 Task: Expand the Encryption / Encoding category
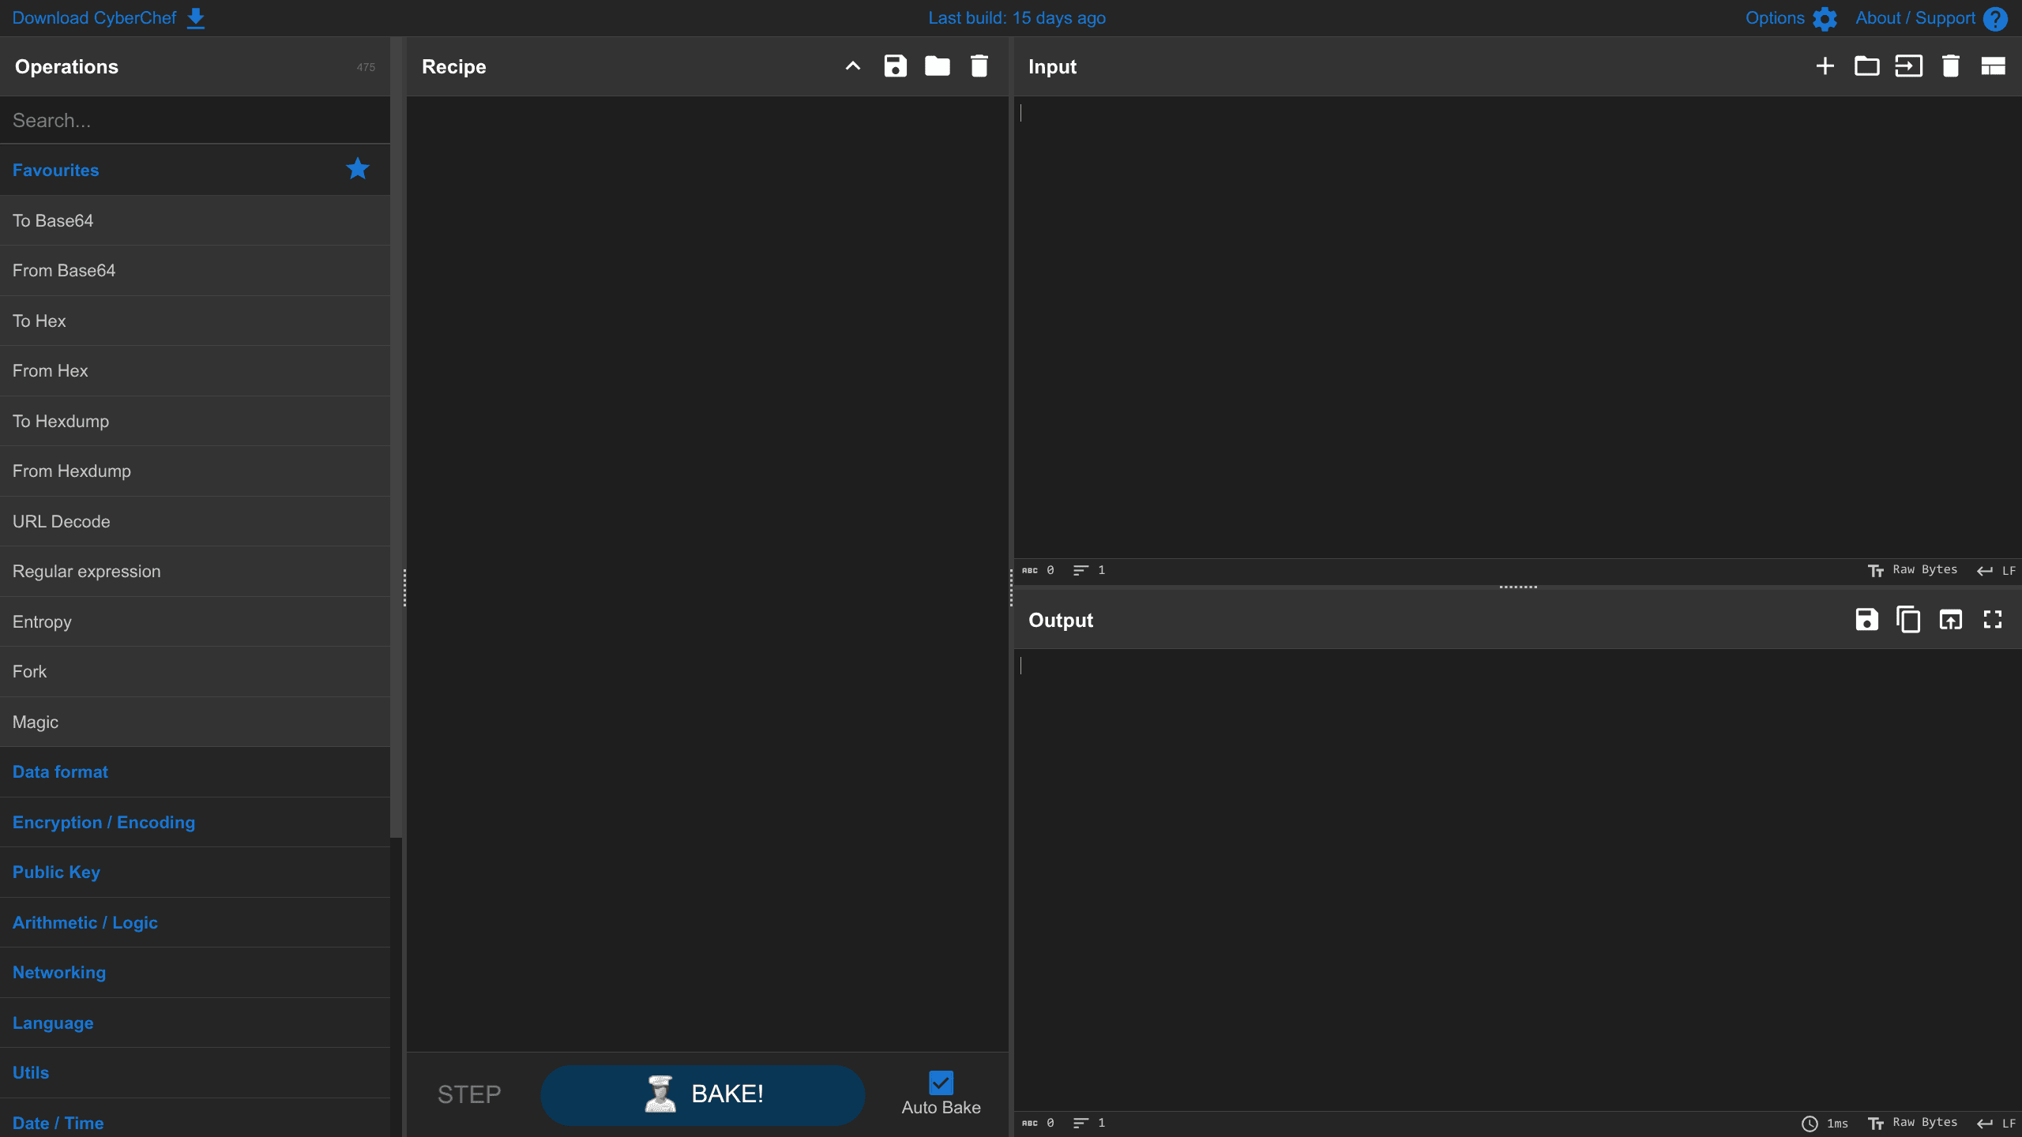point(195,822)
